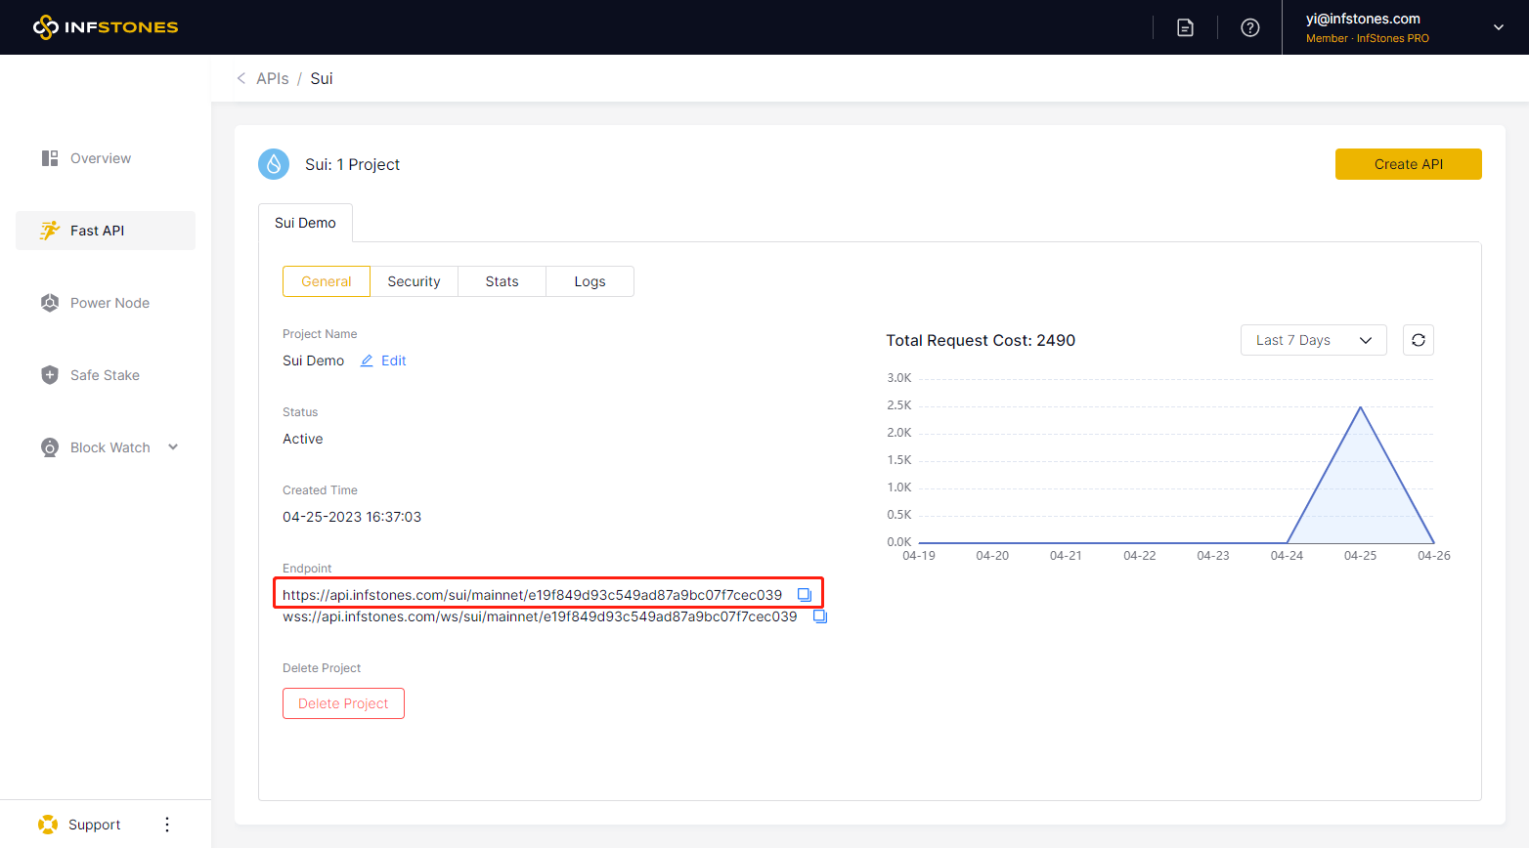Copy the wss endpoint URL
This screenshot has width=1529, height=848.
tap(820, 616)
